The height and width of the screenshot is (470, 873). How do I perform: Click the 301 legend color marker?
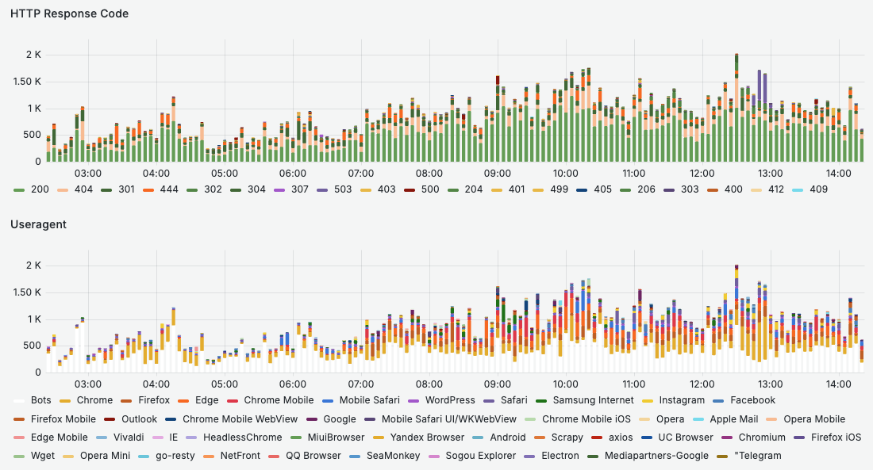point(106,190)
